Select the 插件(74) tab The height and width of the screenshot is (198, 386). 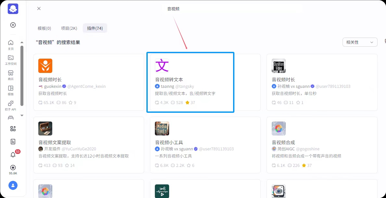click(95, 28)
